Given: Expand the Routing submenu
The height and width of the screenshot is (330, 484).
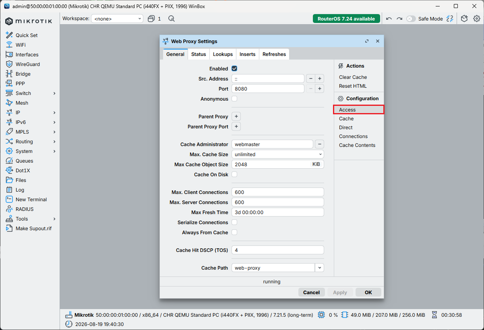Looking at the screenshot, I should tap(54, 142).
